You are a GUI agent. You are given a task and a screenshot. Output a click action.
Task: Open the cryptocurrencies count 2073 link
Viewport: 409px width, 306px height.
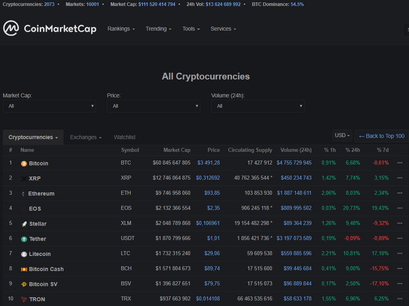click(x=49, y=4)
